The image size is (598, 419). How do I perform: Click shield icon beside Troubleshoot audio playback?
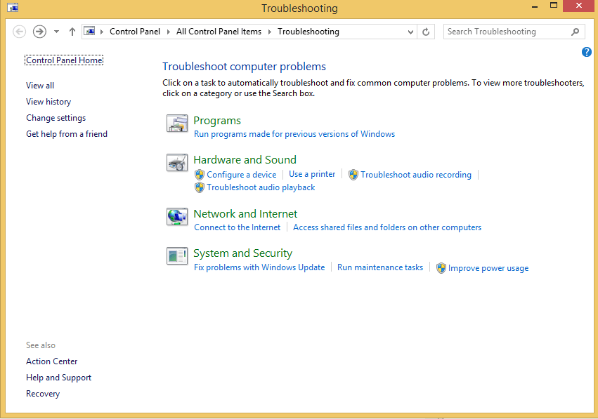click(200, 187)
